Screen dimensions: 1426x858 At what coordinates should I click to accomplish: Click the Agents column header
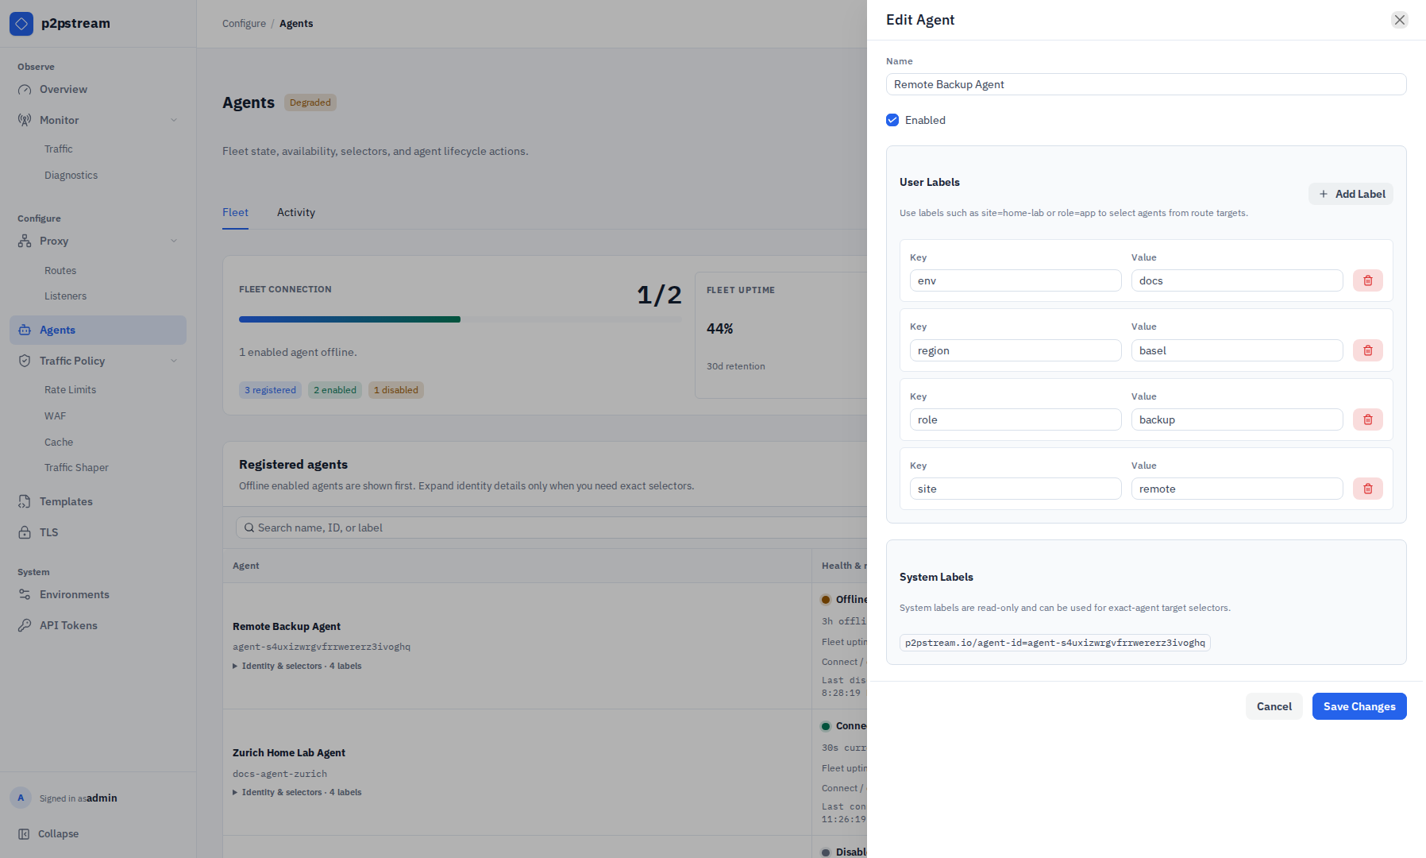246,566
